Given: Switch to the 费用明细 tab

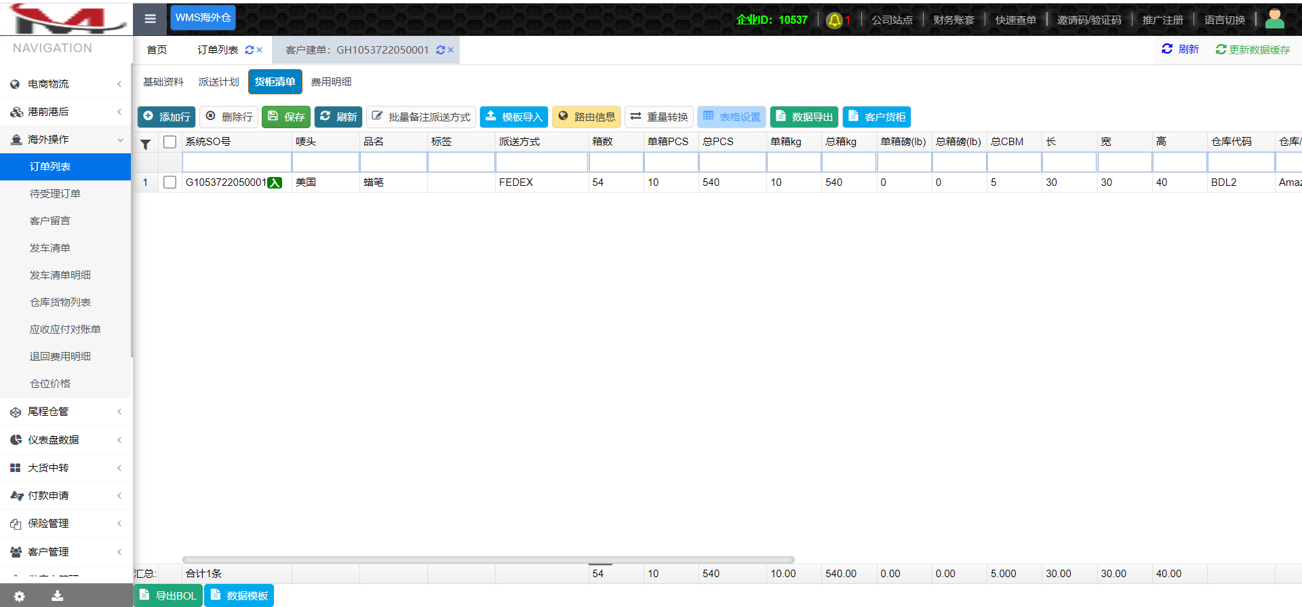Looking at the screenshot, I should coord(331,82).
